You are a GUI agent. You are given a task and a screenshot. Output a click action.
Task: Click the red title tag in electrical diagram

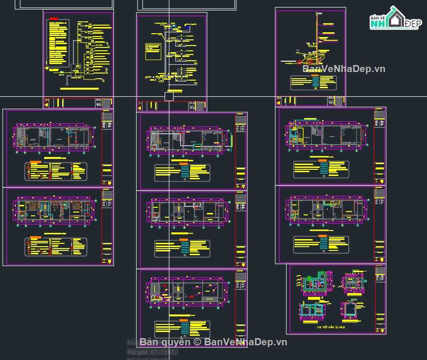click(54, 19)
